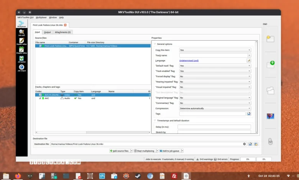299x180 pixels.
Task: Open the Multiplexer menu
Action: pos(41,17)
